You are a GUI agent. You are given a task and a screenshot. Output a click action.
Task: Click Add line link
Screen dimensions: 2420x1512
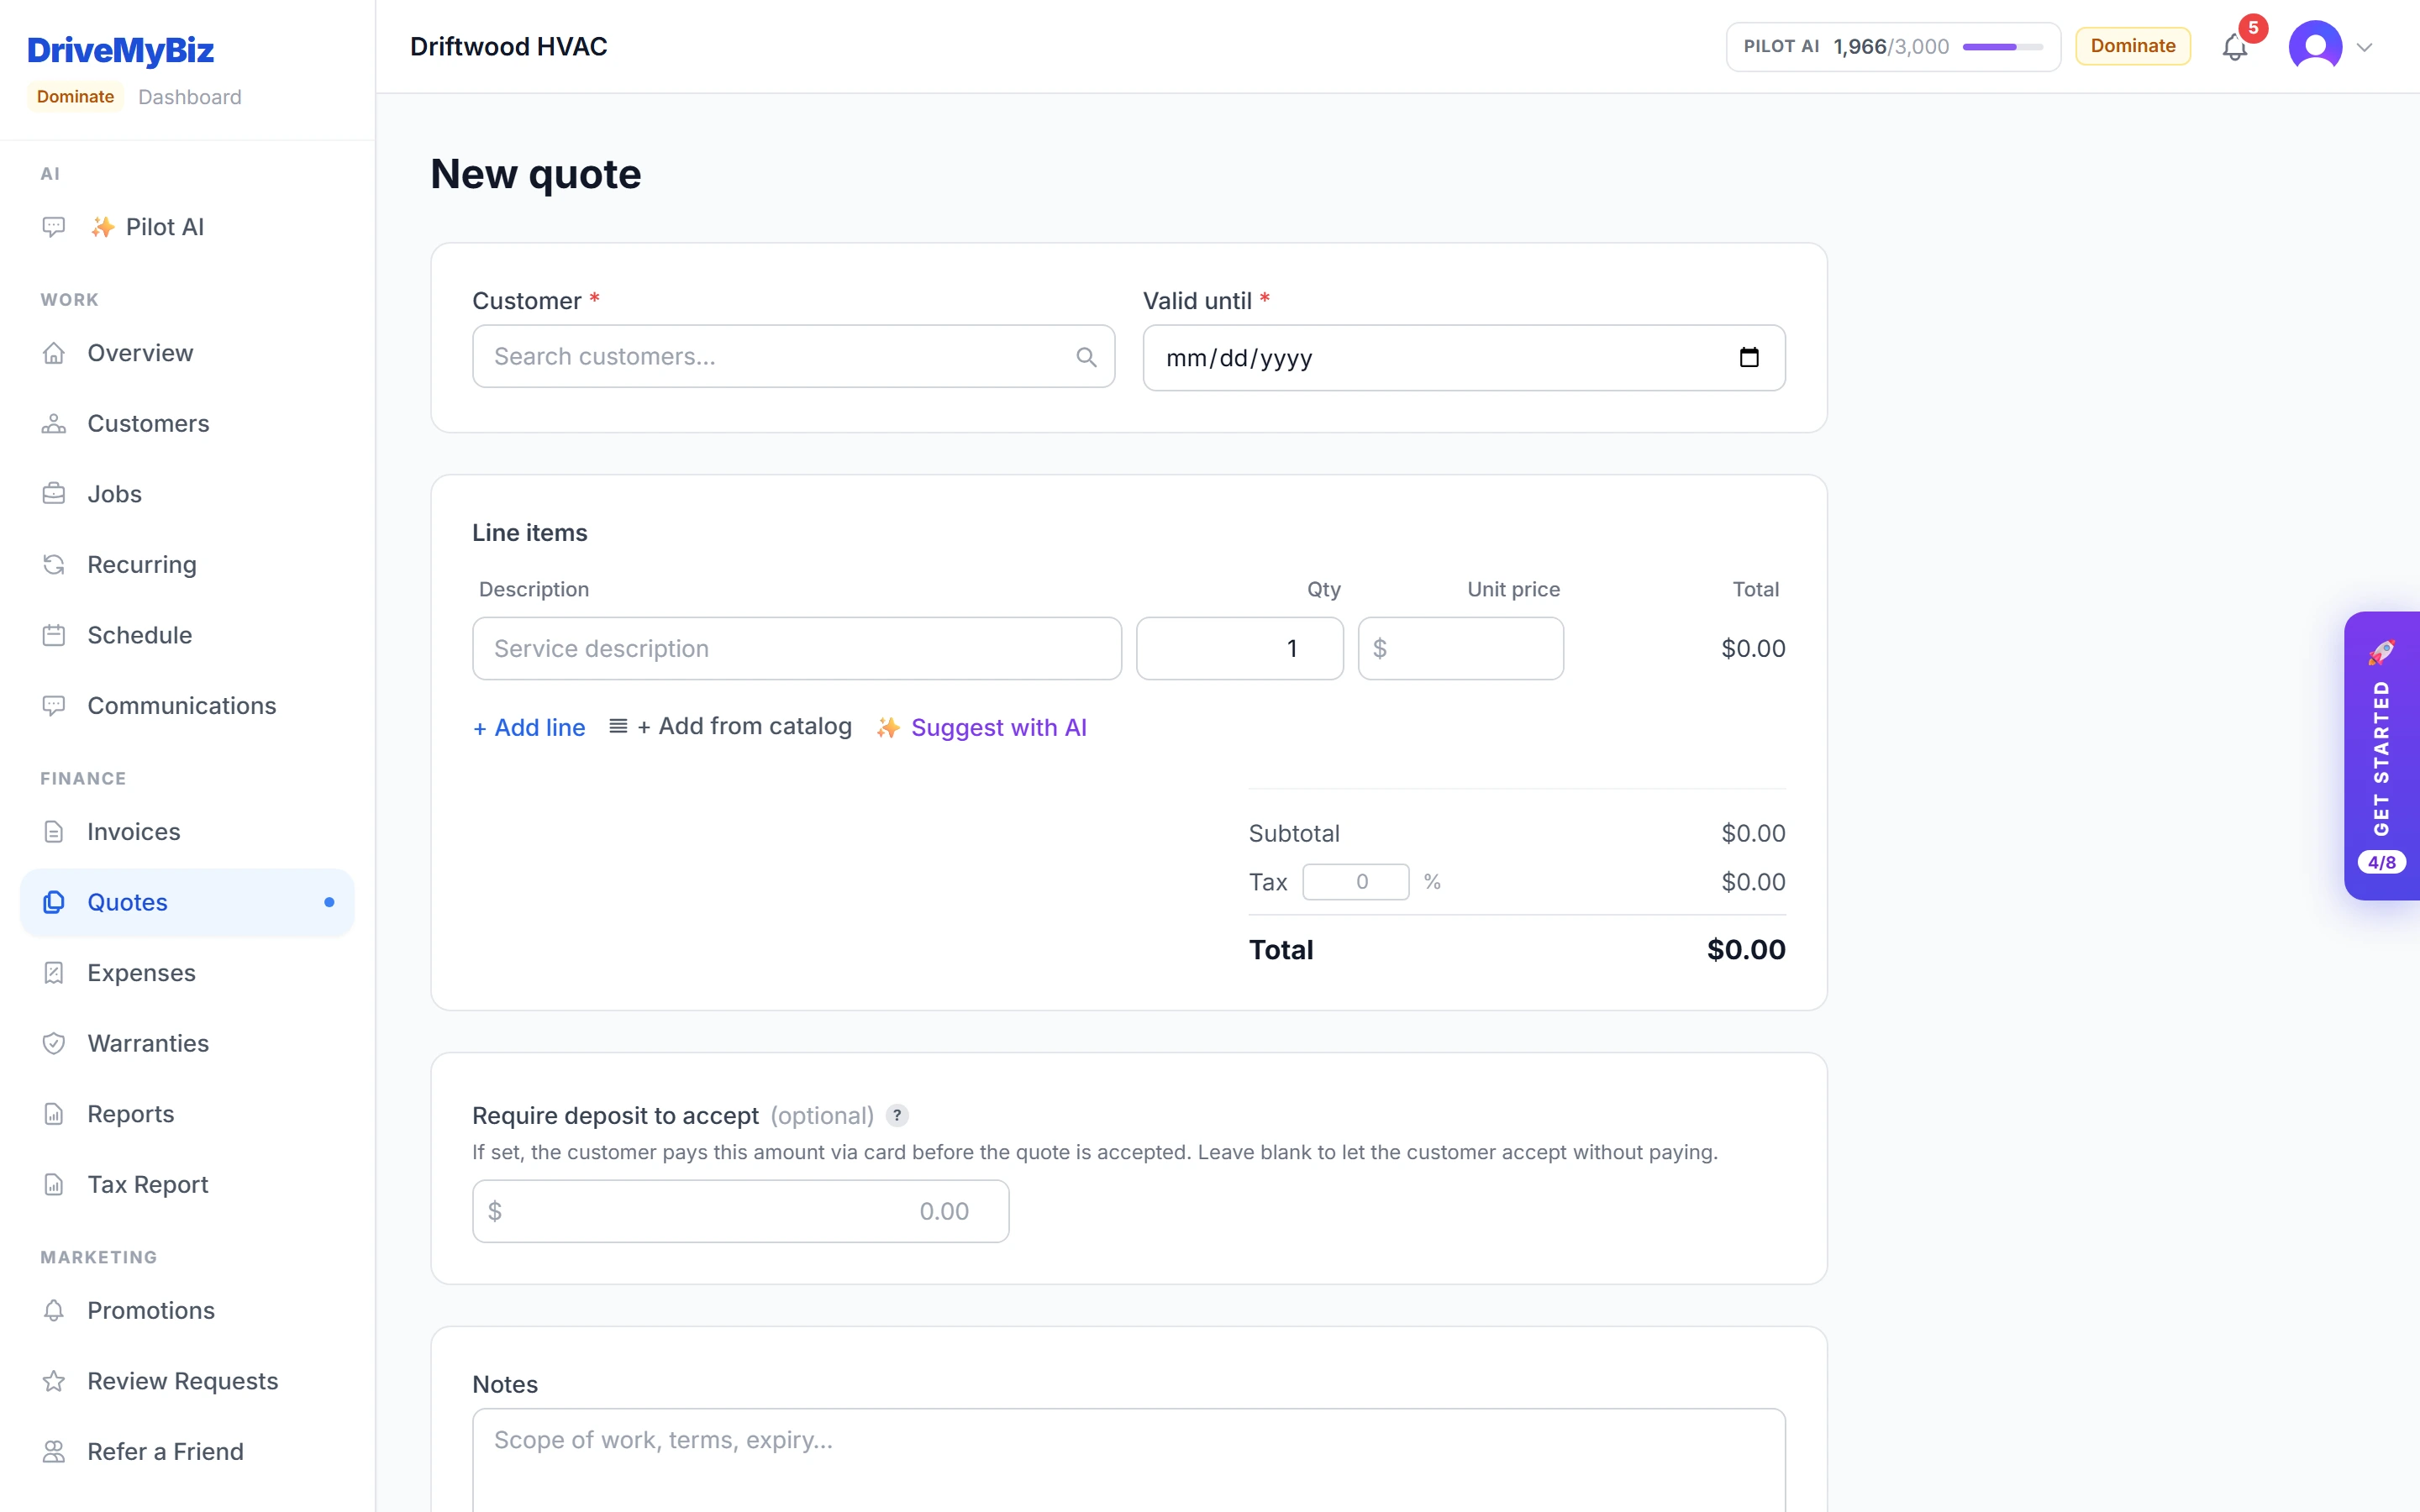(529, 728)
